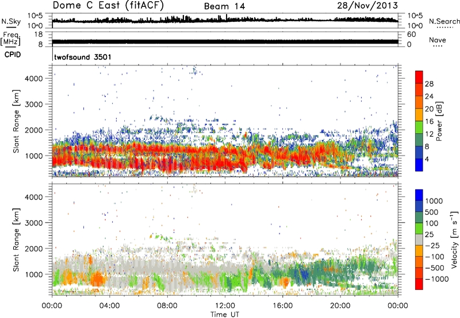Click the '28' tick on Power scale
The width and height of the screenshot is (460, 318).
point(429,84)
